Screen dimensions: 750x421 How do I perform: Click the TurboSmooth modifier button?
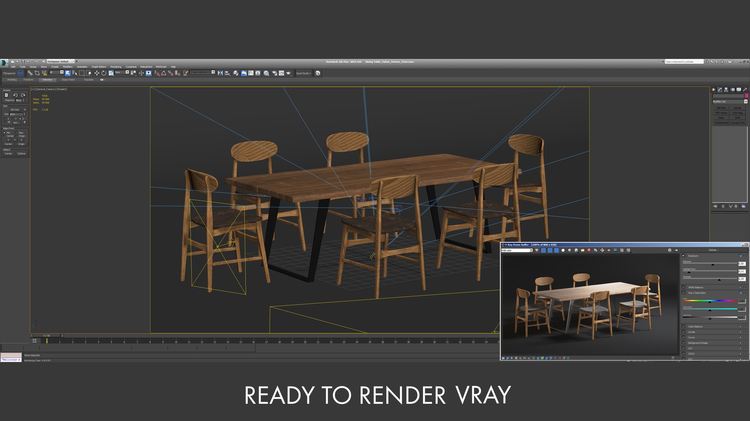721,122
